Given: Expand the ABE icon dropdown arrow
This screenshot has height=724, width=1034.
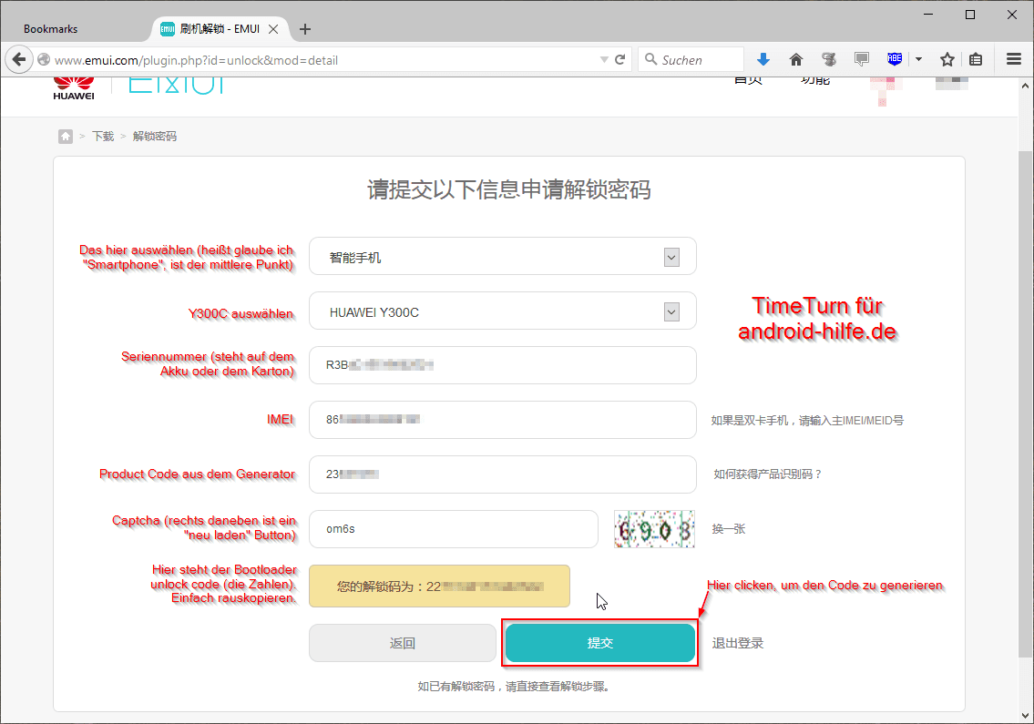Looking at the screenshot, I should tap(918, 59).
